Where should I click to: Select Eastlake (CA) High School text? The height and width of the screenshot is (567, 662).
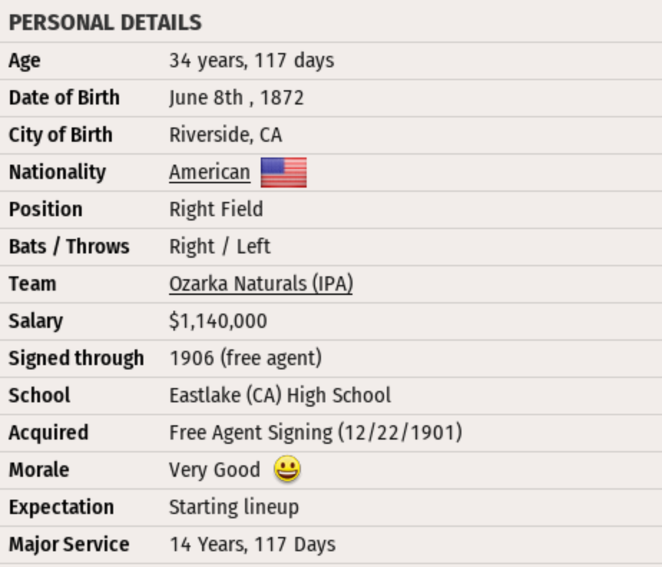(x=280, y=396)
